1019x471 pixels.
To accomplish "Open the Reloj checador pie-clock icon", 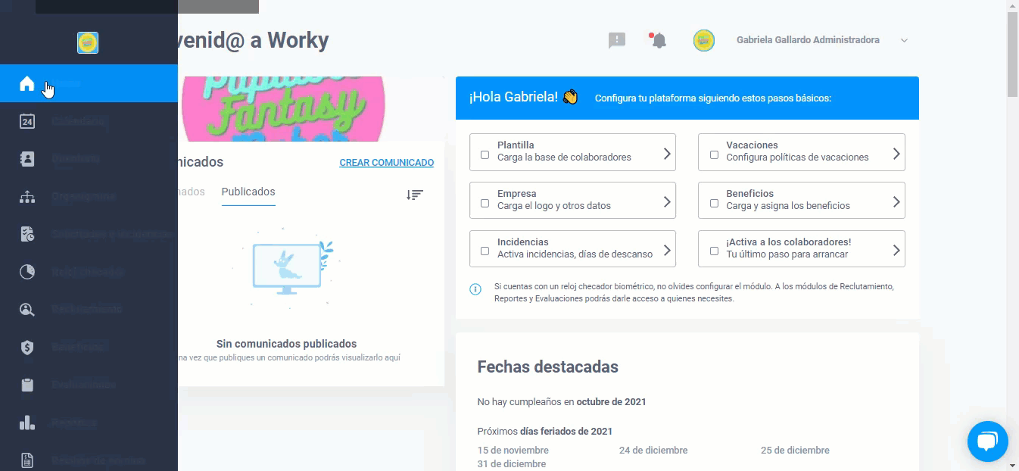I will pos(27,272).
